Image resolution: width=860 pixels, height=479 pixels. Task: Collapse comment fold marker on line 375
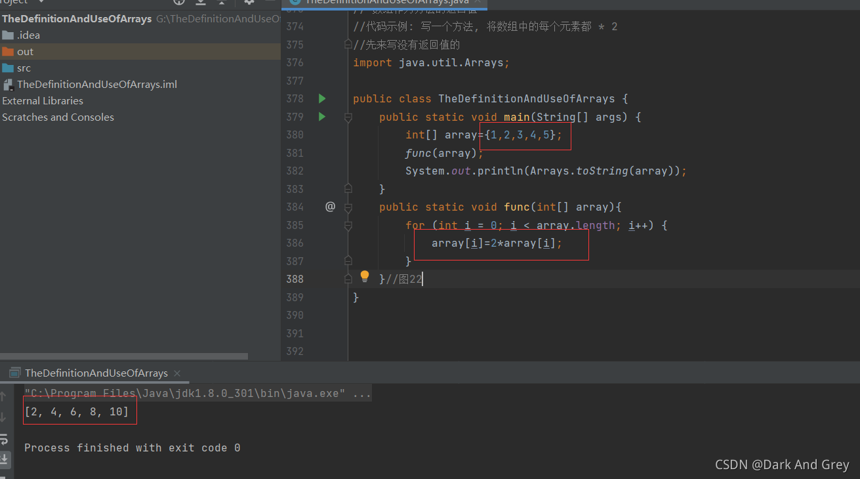pos(348,45)
